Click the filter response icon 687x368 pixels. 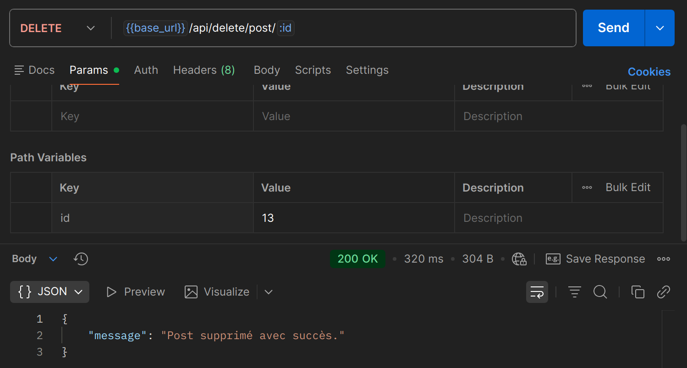pyautogui.click(x=574, y=292)
